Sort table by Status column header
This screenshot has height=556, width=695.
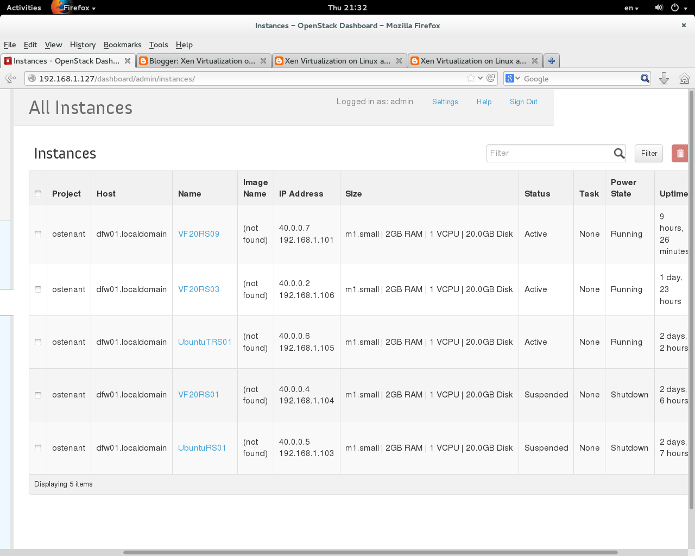pyautogui.click(x=537, y=194)
